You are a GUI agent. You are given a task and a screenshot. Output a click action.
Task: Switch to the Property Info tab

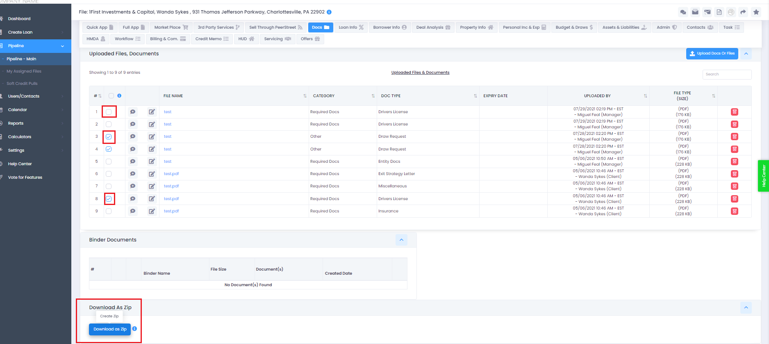[x=477, y=27]
